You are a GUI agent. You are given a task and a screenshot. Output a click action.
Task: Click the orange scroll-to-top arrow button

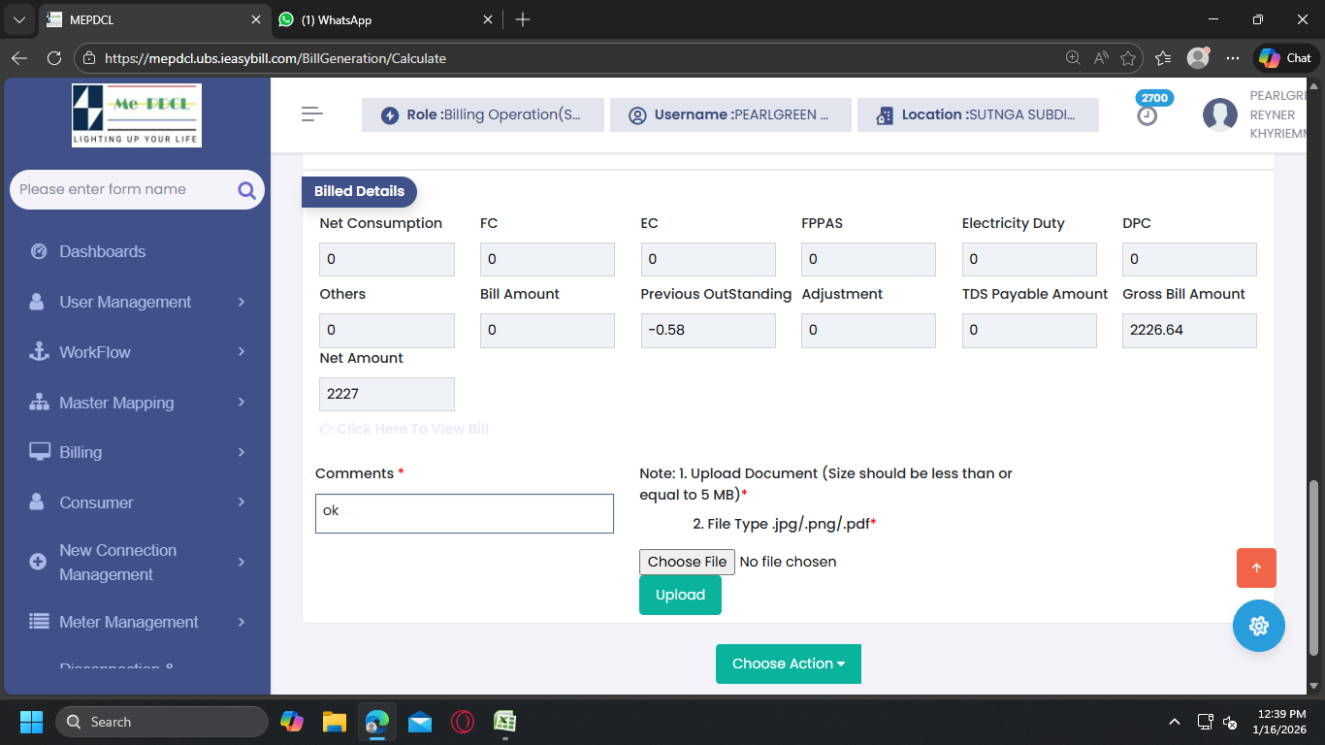(1256, 568)
